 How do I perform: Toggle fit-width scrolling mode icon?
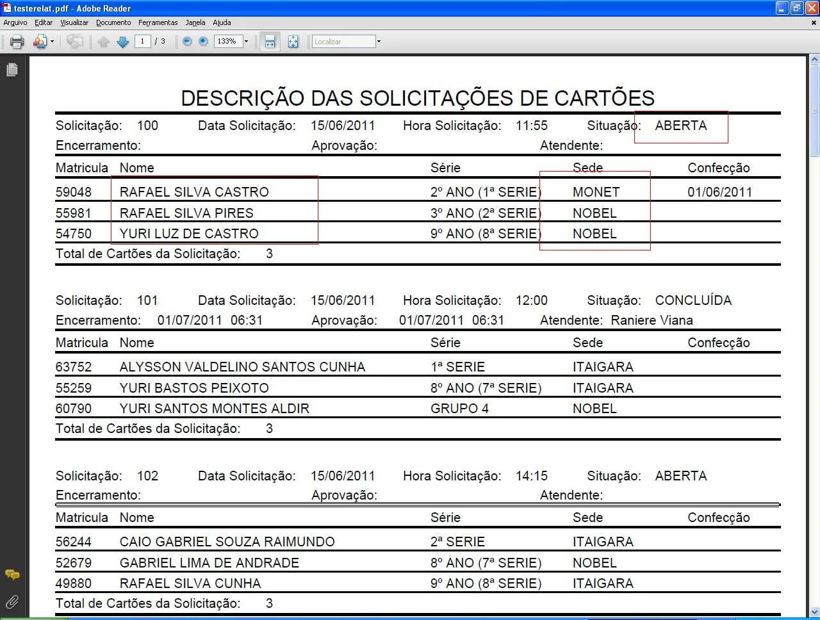[x=270, y=42]
